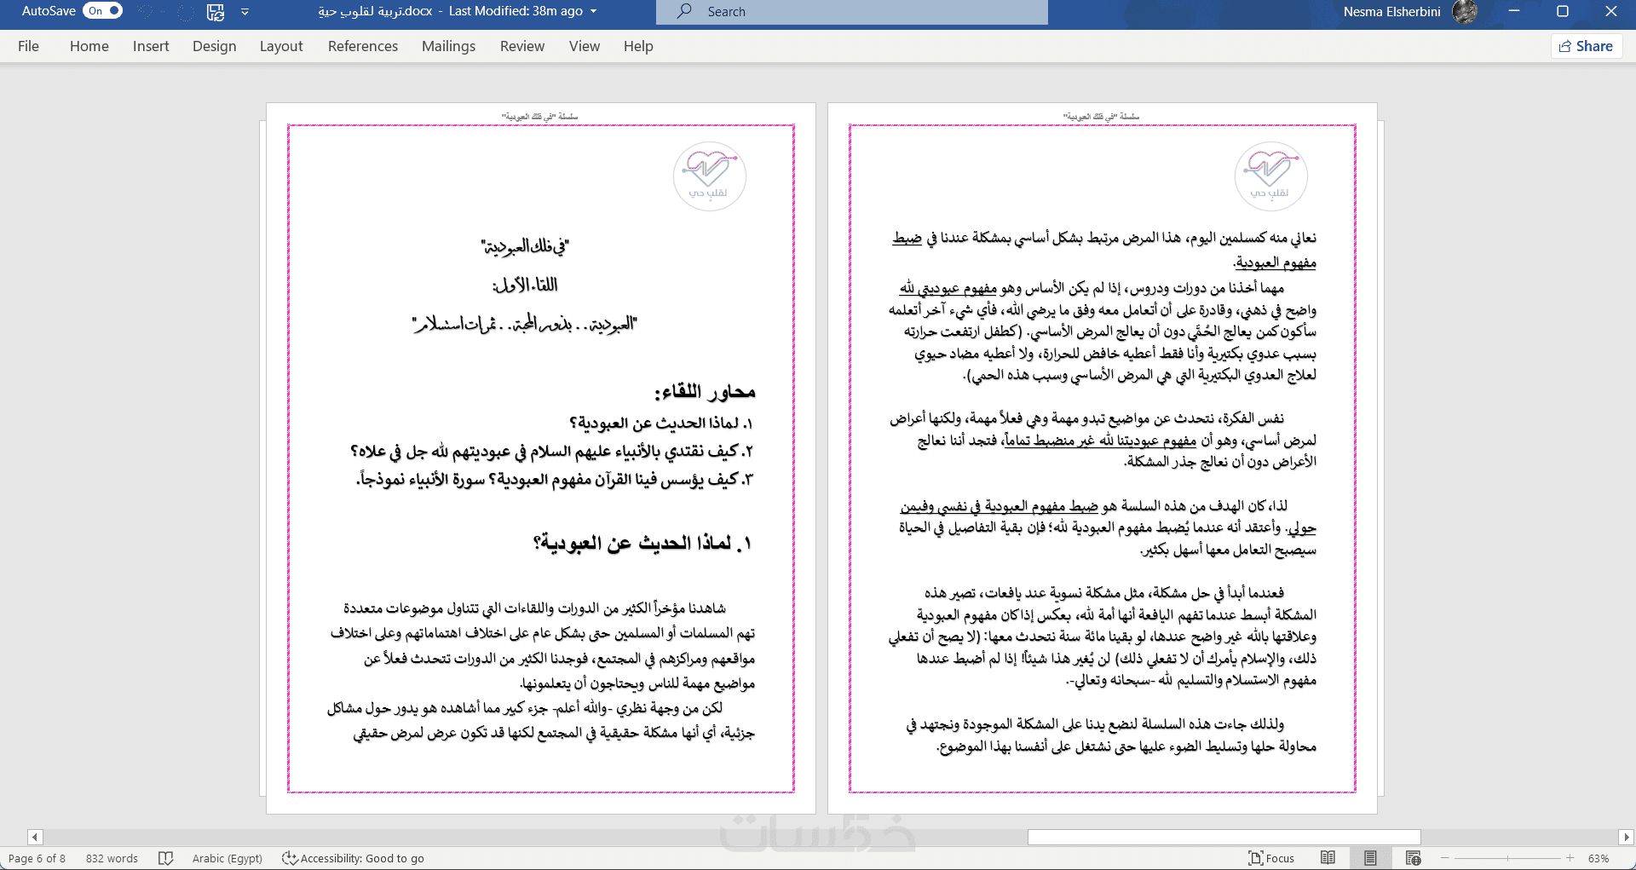Open the file name Last Modified dropdown
Viewport: 1636px width, 870px height.
(x=593, y=12)
